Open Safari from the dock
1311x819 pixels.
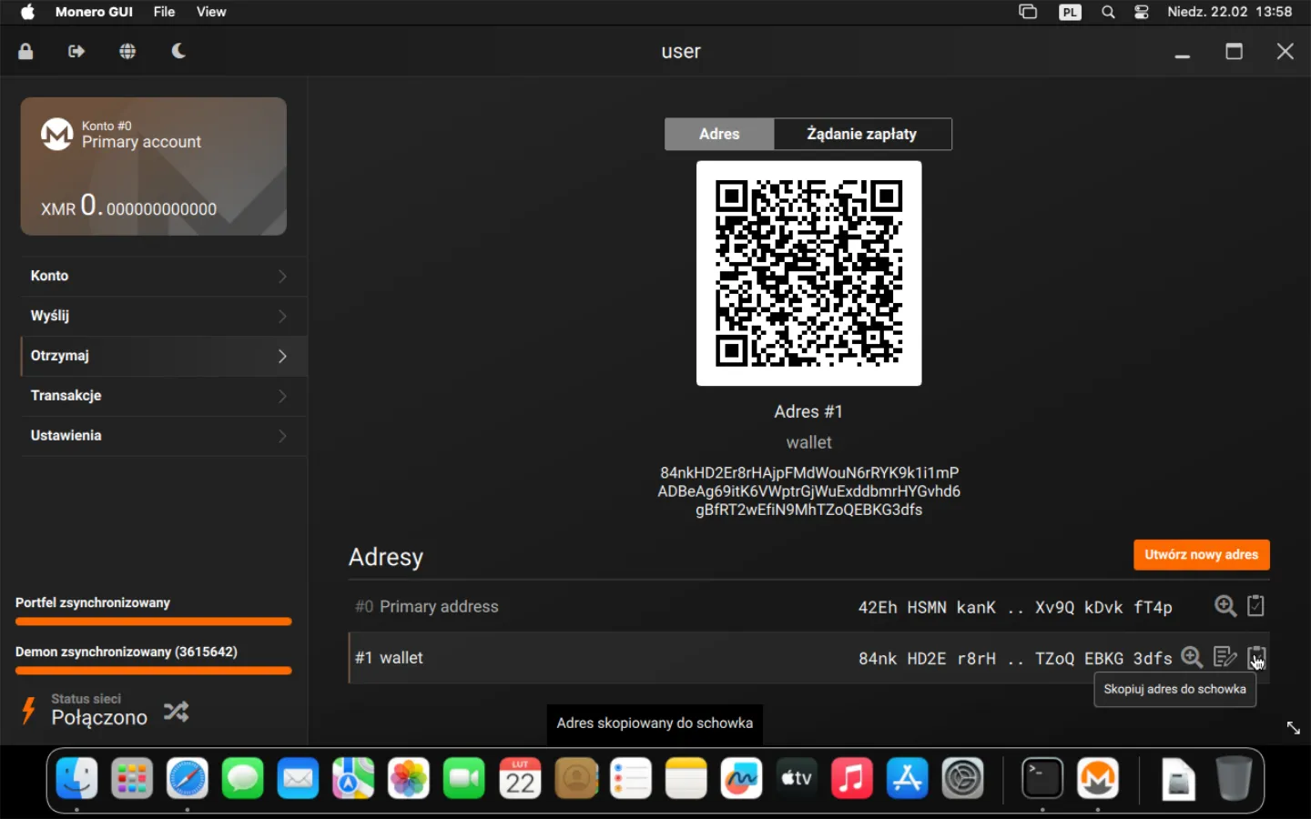(x=188, y=779)
